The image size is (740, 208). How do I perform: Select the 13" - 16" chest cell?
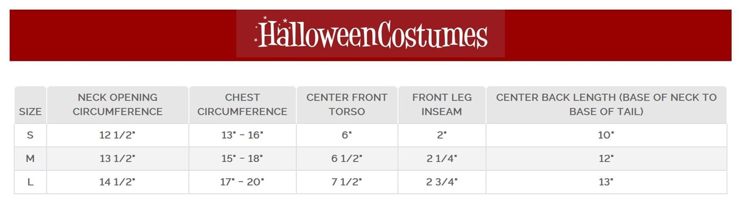(243, 135)
